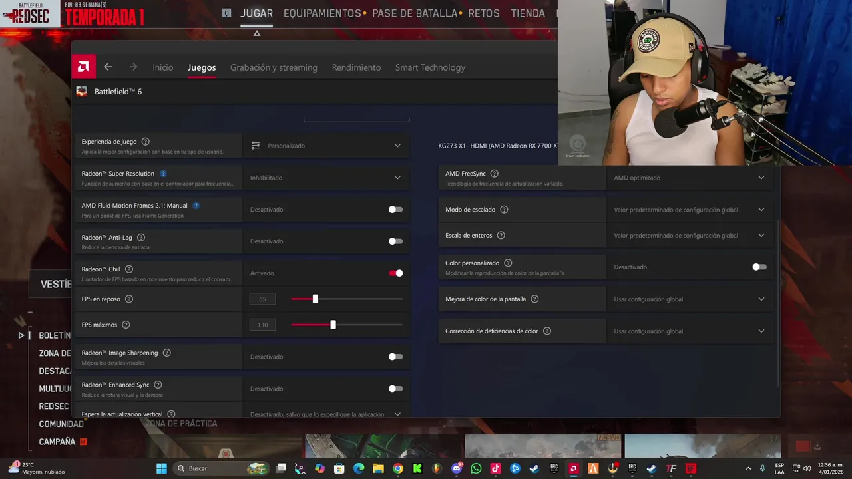Expand Mejora de color de la pantalla dropdown
Image resolution: width=852 pixels, height=479 pixels.
pos(690,299)
